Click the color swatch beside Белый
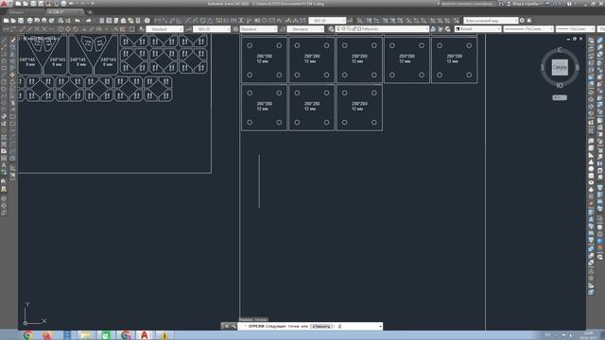The width and height of the screenshot is (605, 340). 458,29
